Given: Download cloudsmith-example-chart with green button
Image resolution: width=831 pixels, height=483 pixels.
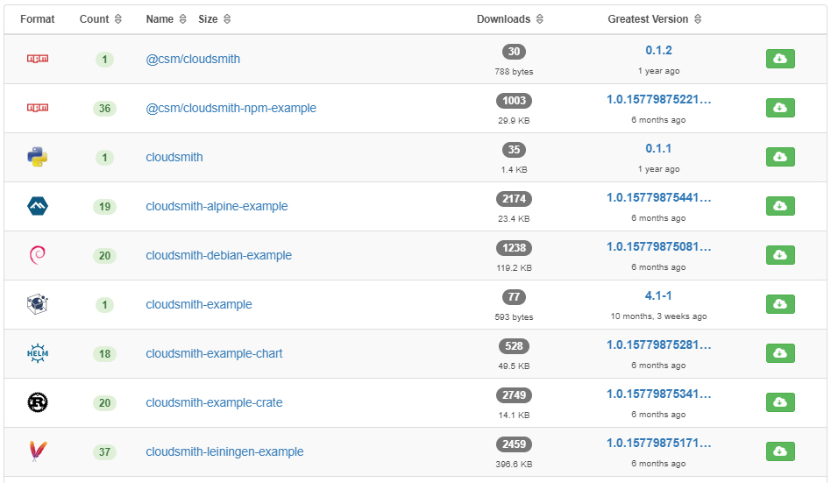Looking at the screenshot, I should (780, 353).
